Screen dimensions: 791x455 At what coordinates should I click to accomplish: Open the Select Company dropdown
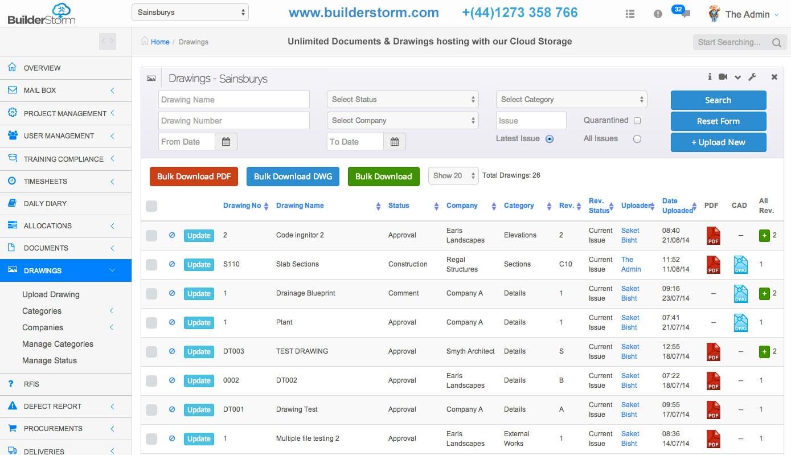(403, 121)
